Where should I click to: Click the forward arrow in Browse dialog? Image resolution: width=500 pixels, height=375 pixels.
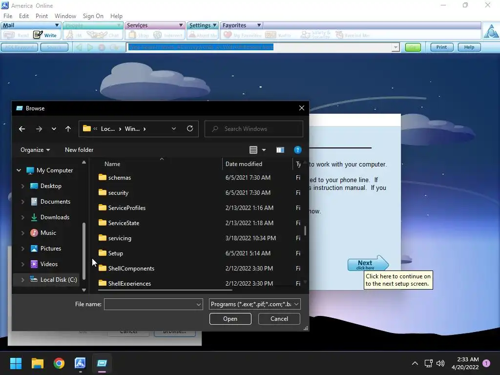click(39, 129)
